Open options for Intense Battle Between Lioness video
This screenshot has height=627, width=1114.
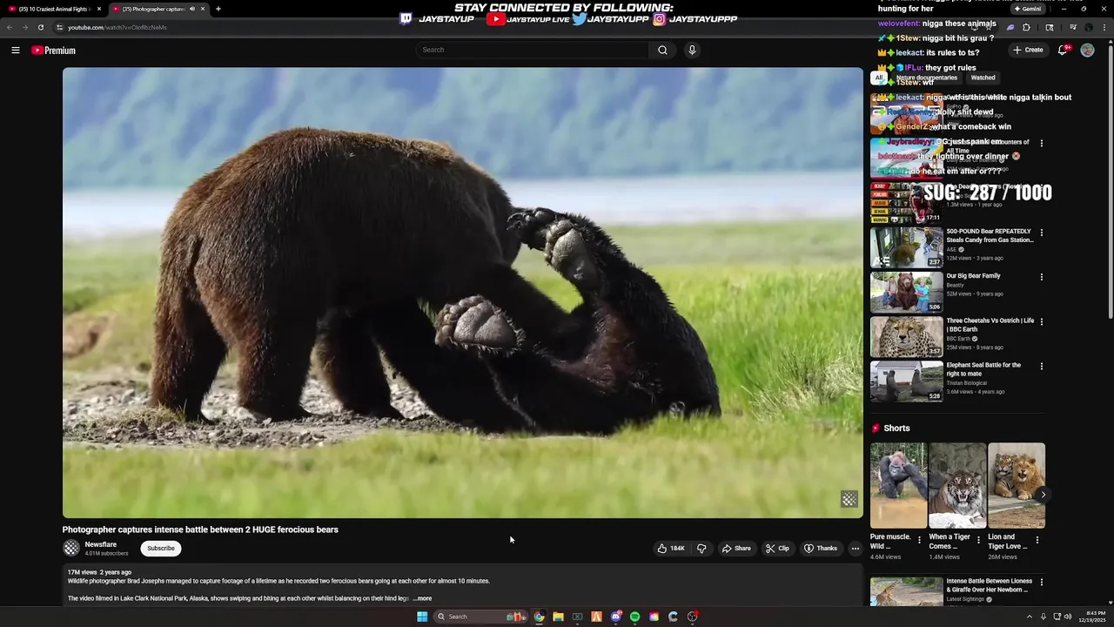1041,582
